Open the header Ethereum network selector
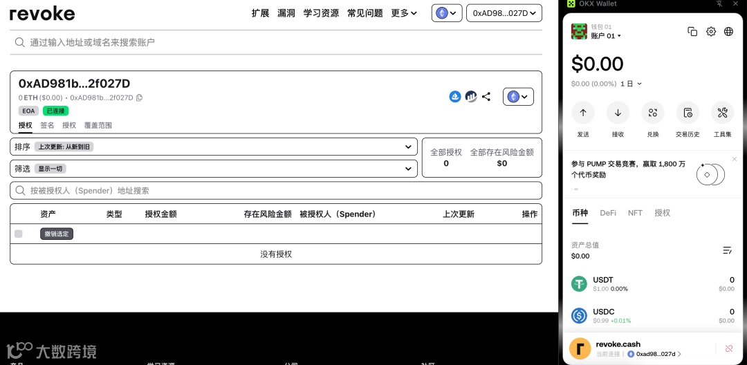Screen dimensions: 747x365 (447, 13)
